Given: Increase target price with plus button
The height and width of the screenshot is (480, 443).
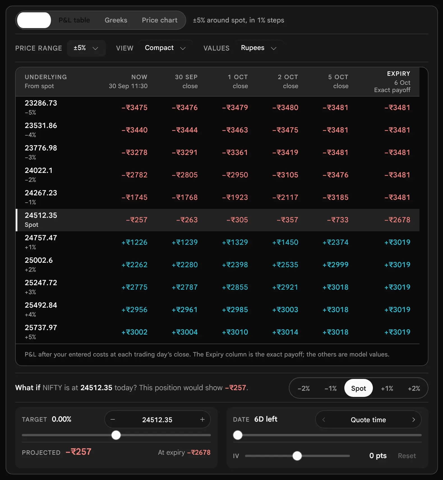Looking at the screenshot, I should 202,419.
